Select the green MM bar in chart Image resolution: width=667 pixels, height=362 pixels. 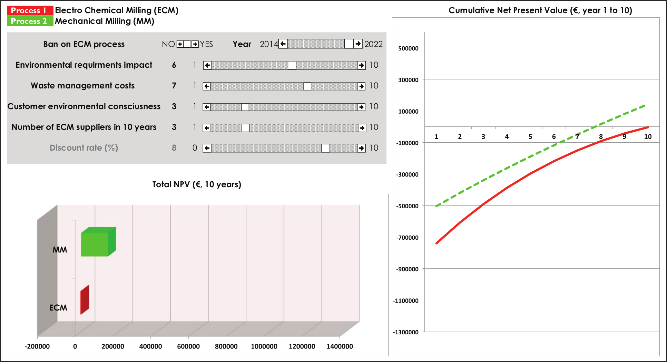click(98, 242)
